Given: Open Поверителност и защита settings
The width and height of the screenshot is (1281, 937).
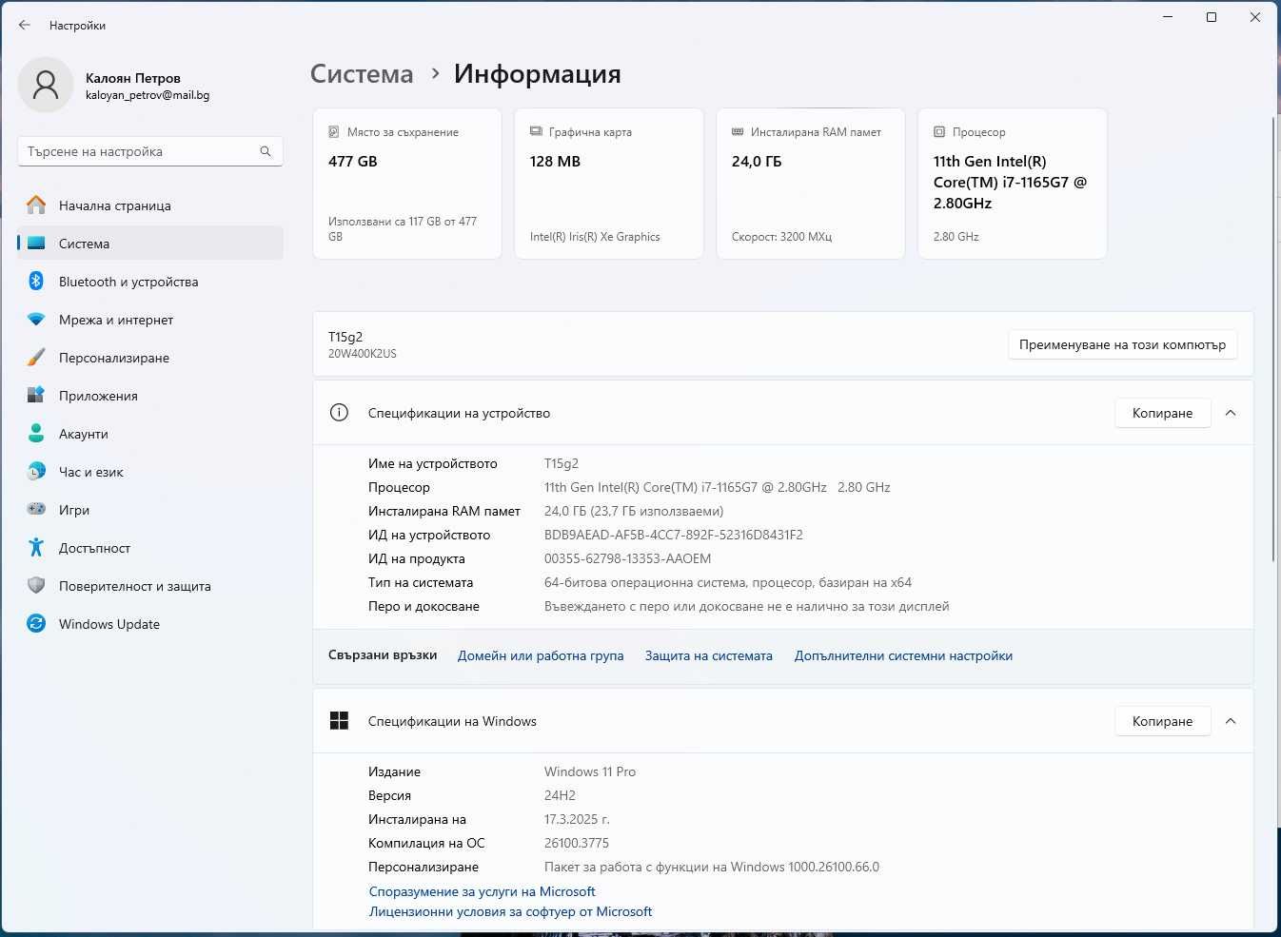Looking at the screenshot, I should tap(150, 586).
